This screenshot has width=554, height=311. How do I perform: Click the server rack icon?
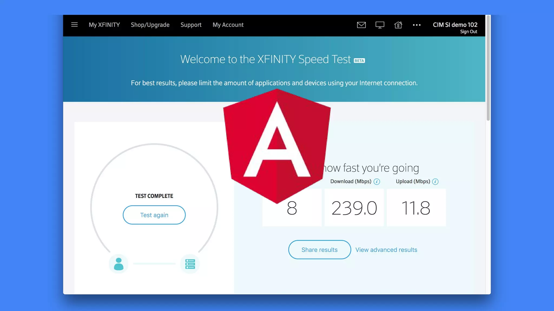coord(190,264)
